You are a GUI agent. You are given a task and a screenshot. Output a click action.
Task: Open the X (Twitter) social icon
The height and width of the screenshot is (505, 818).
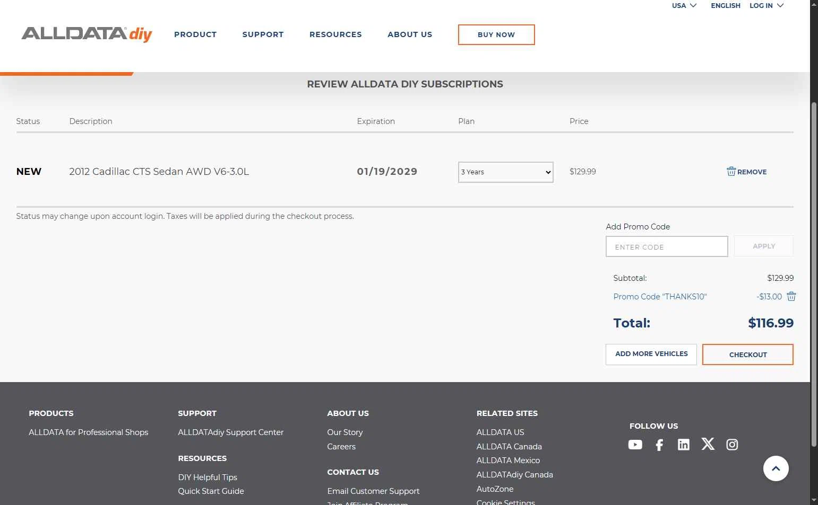click(x=708, y=444)
